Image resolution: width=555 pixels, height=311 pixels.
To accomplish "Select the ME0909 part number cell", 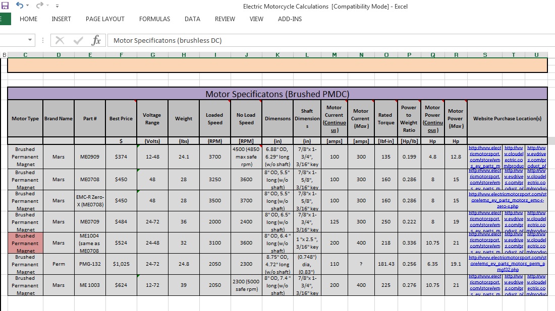I will click(90, 157).
